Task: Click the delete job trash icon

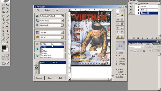Action: [36, 72]
